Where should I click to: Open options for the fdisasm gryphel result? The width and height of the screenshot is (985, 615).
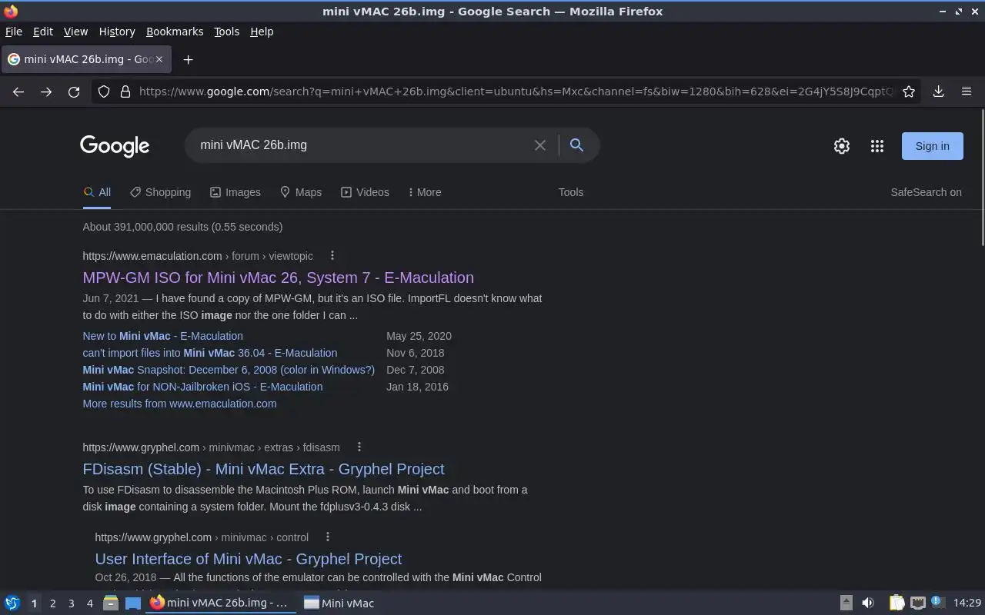(x=359, y=447)
